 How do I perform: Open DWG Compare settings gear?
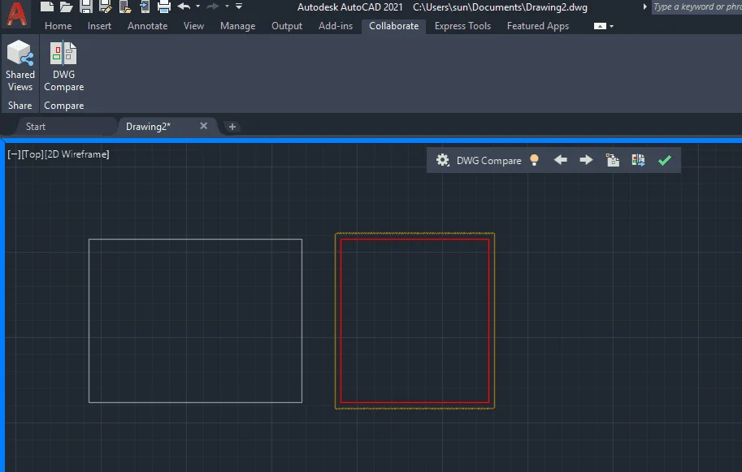tap(442, 160)
